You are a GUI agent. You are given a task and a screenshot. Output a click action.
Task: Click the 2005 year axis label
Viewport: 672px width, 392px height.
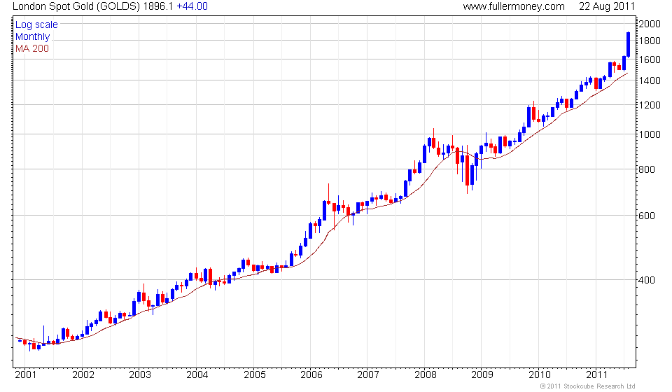click(x=255, y=375)
